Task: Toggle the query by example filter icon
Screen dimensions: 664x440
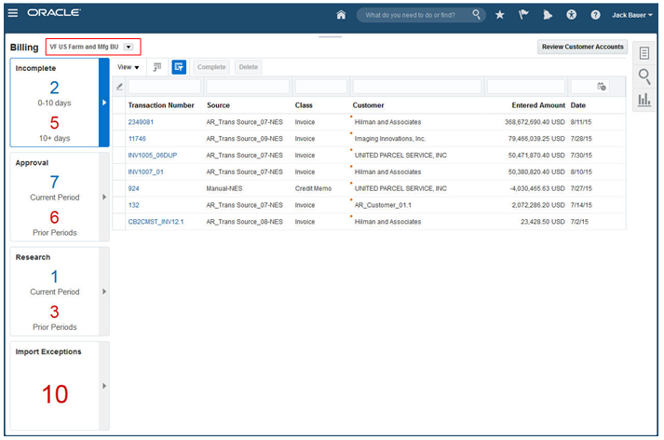Action: click(179, 67)
